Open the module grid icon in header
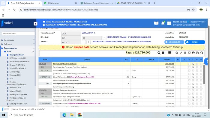 (x=169, y=23)
